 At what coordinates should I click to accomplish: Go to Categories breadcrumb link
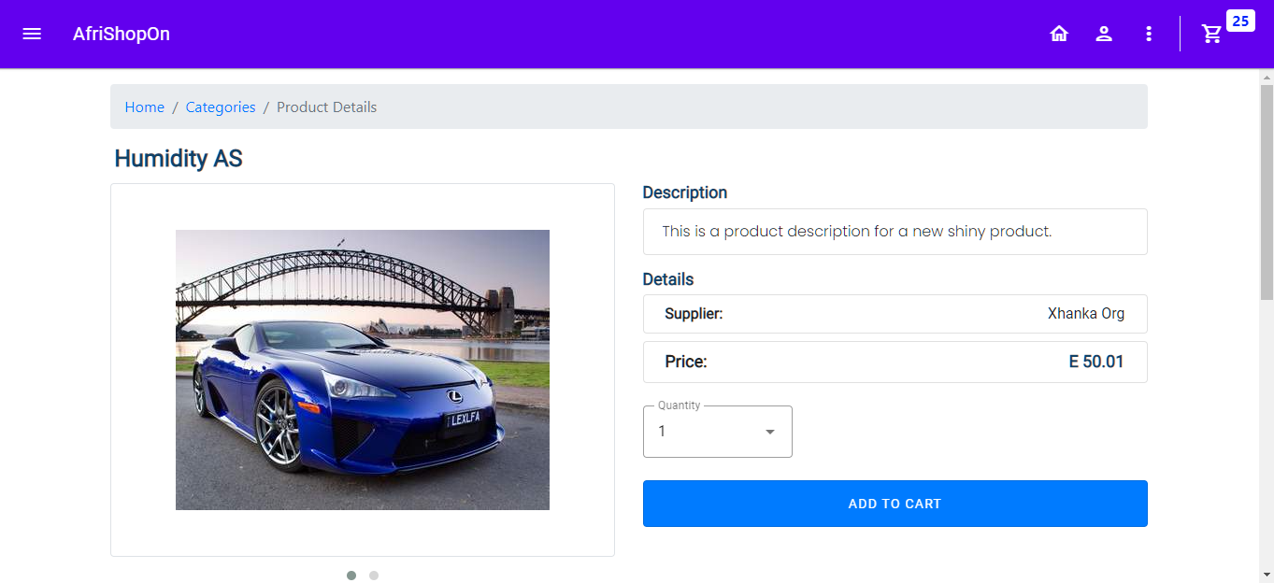pyautogui.click(x=221, y=107)
